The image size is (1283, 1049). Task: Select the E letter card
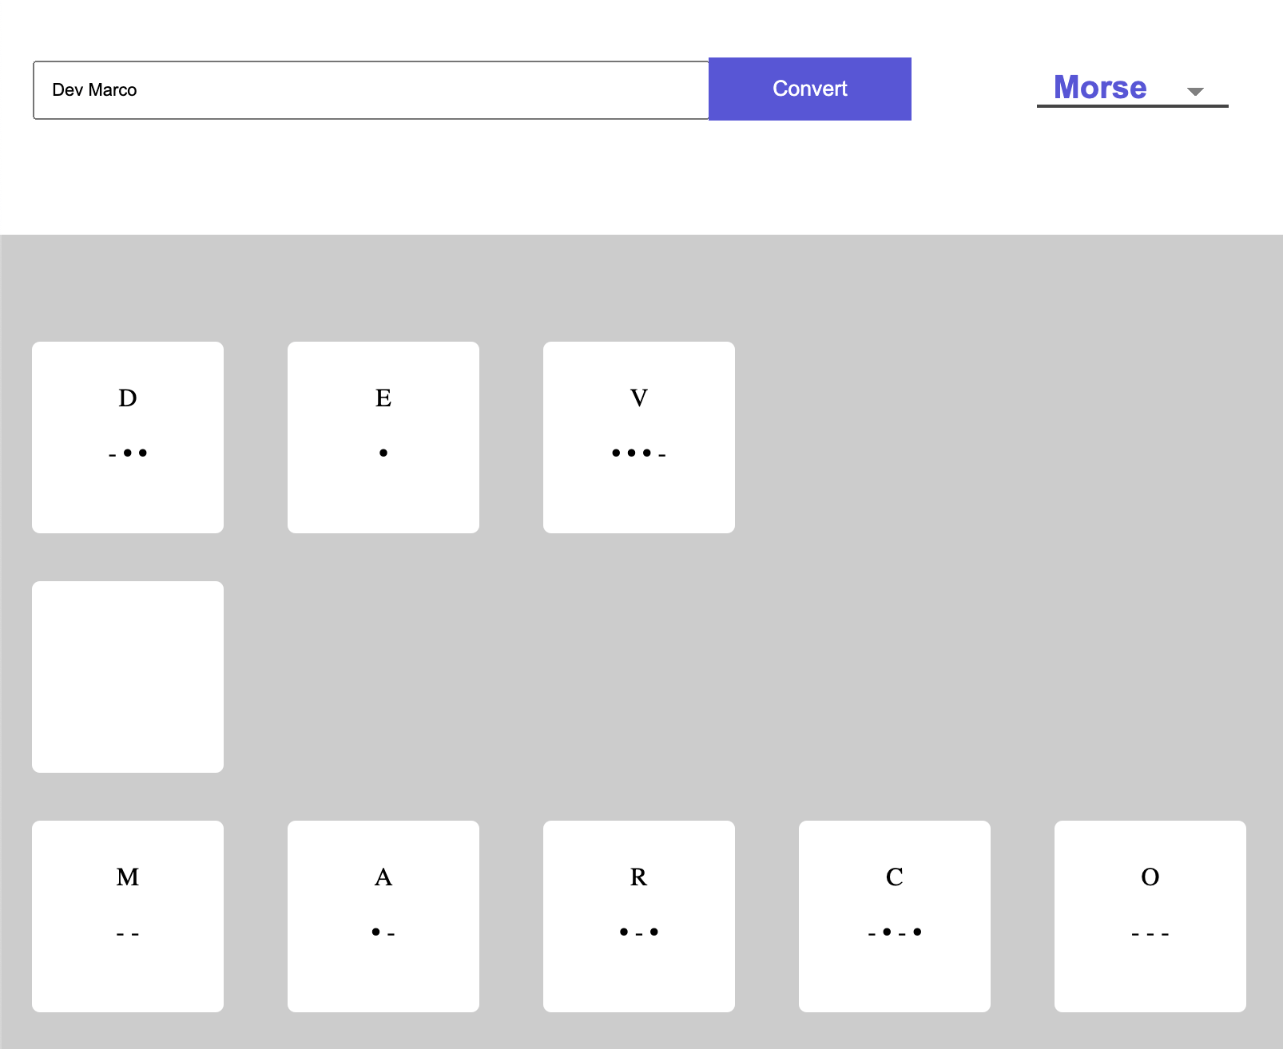pyautogui.click(x=383, y=437)
